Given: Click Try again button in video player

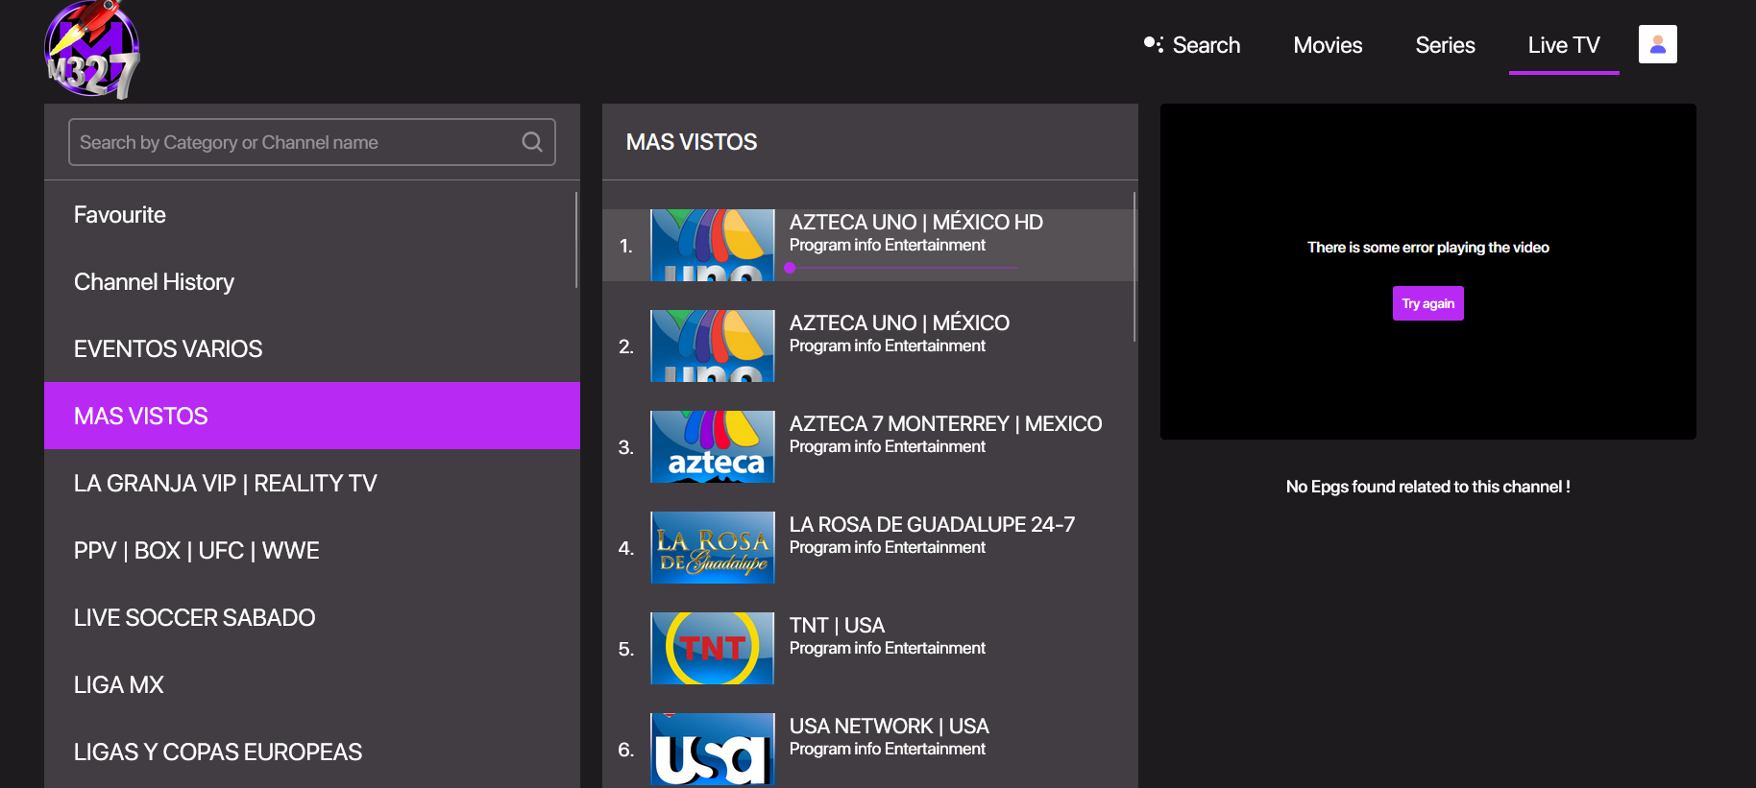Looking at the screenshot, I should coord(1427,303).
